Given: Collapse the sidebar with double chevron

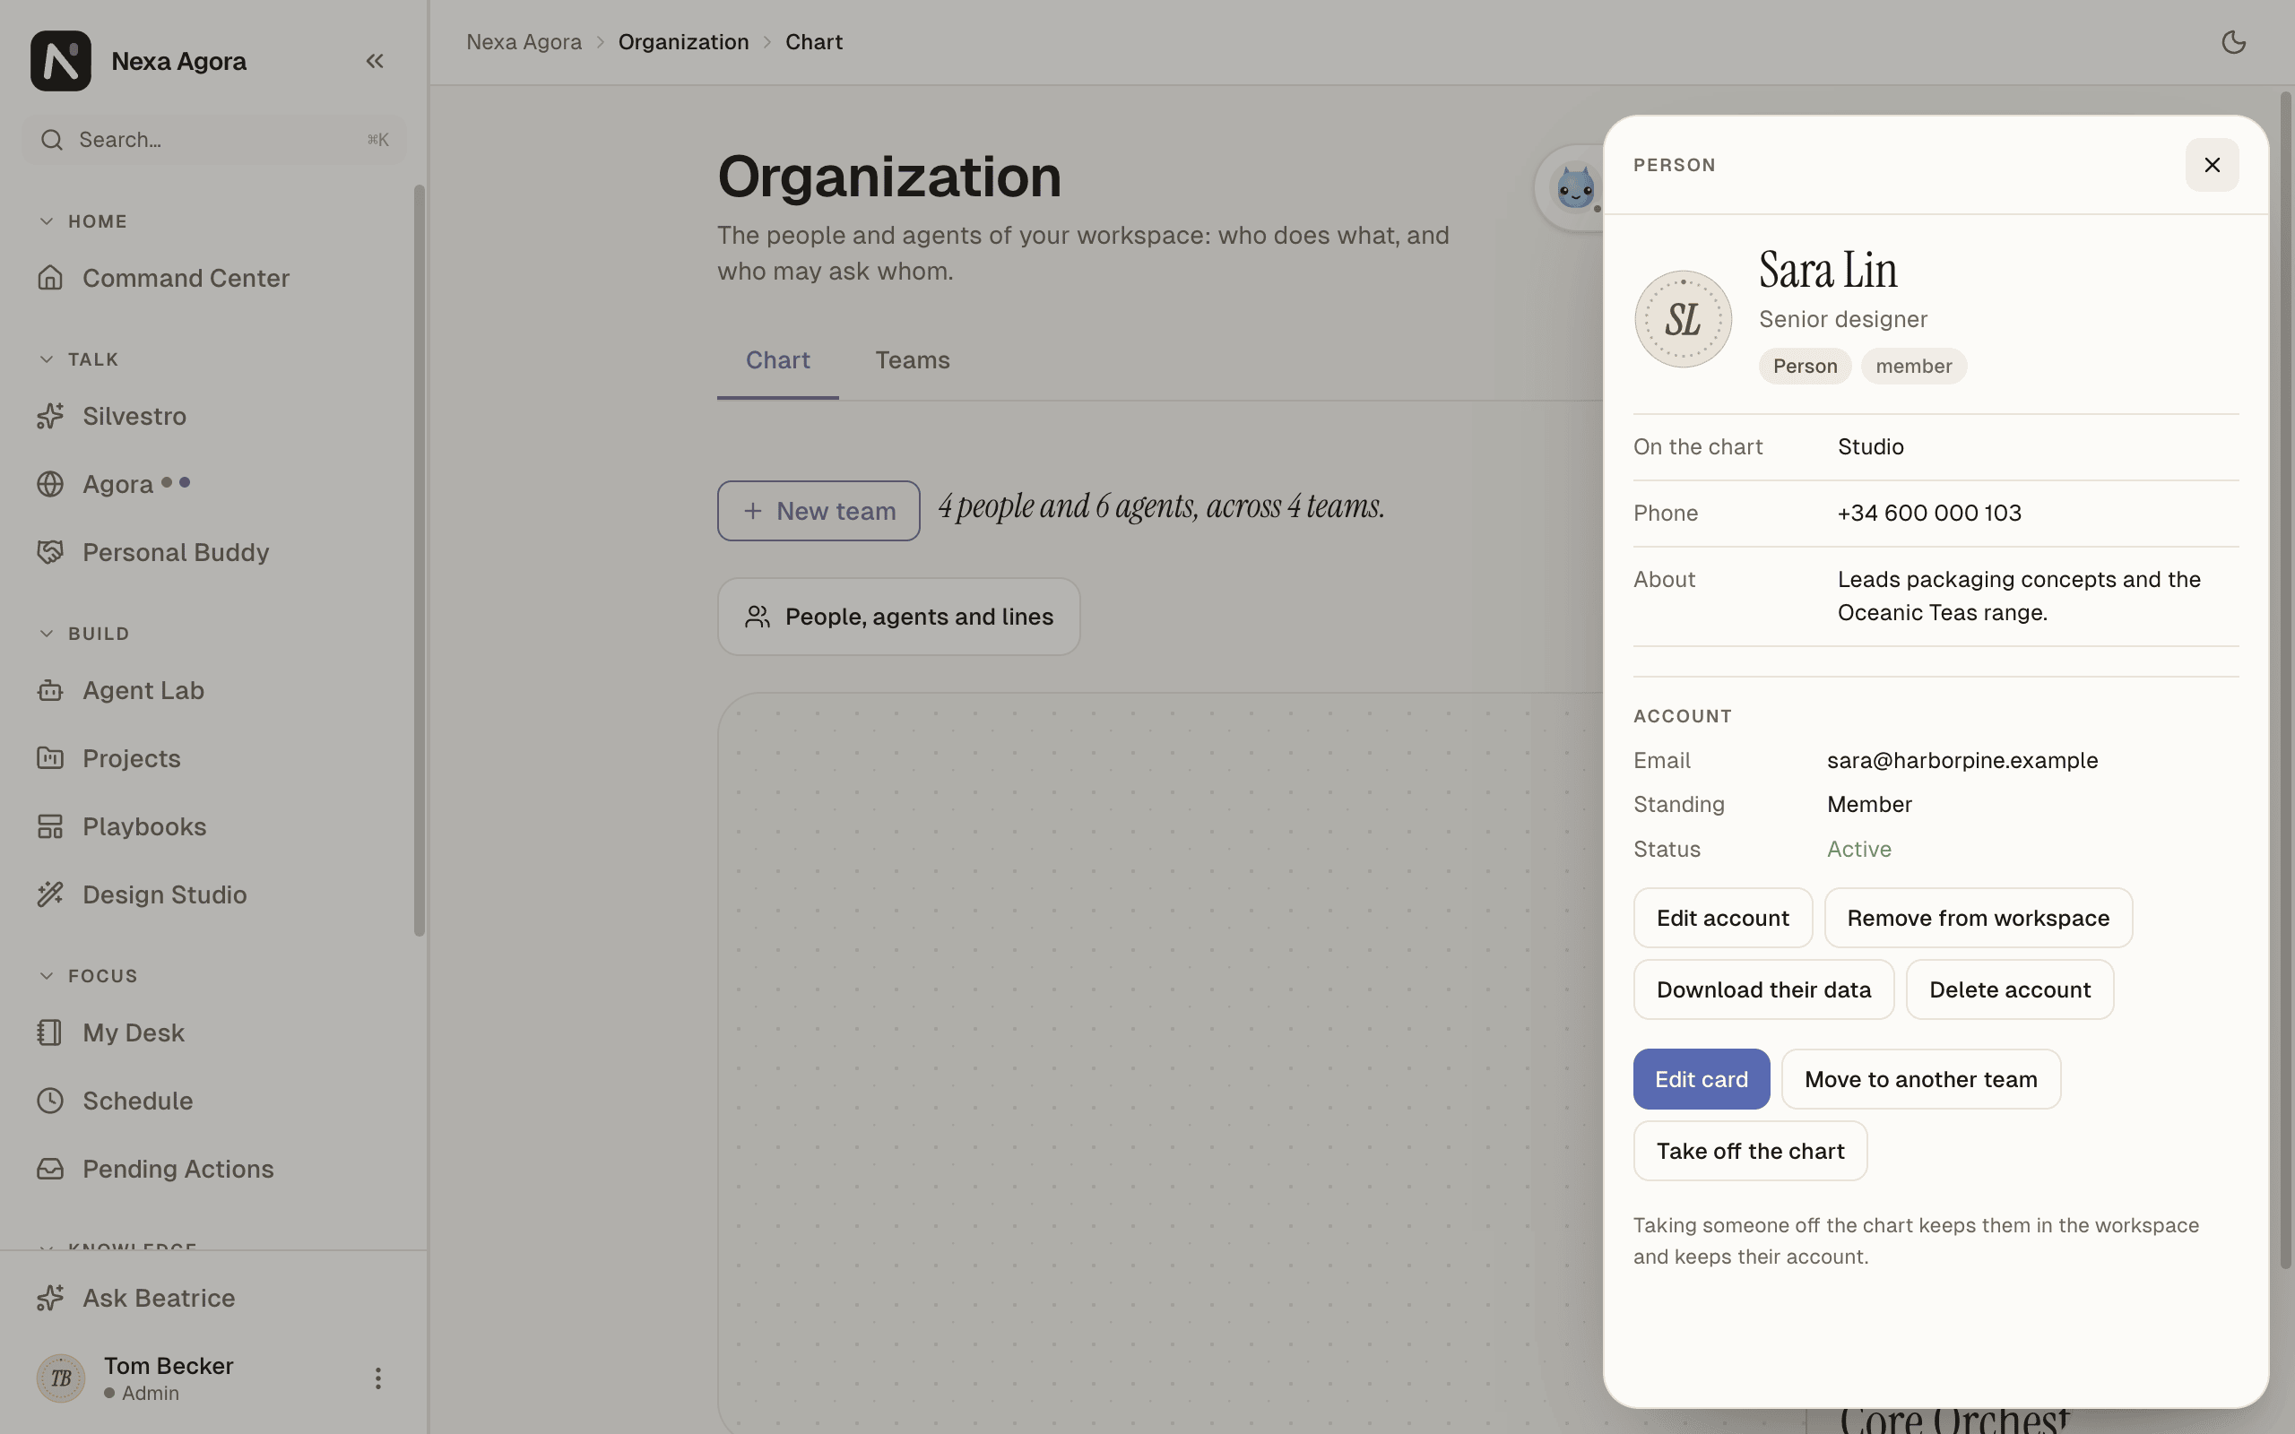Looking at the screenshot, I should pos(375,61).
